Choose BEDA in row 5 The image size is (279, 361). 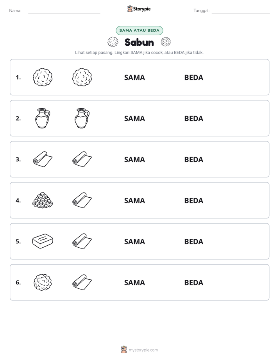(x=193, y=241)
